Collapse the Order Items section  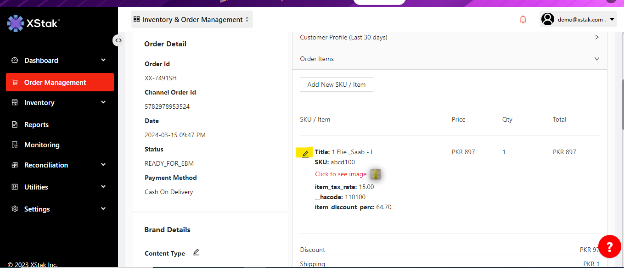point(596,59)
